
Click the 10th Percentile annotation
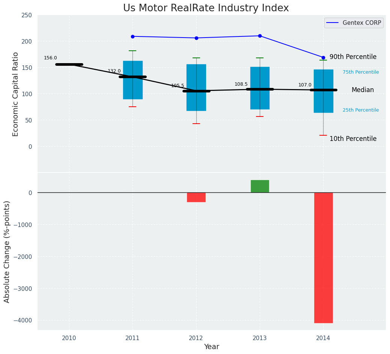pyautogui.click(x=353, y=139)
